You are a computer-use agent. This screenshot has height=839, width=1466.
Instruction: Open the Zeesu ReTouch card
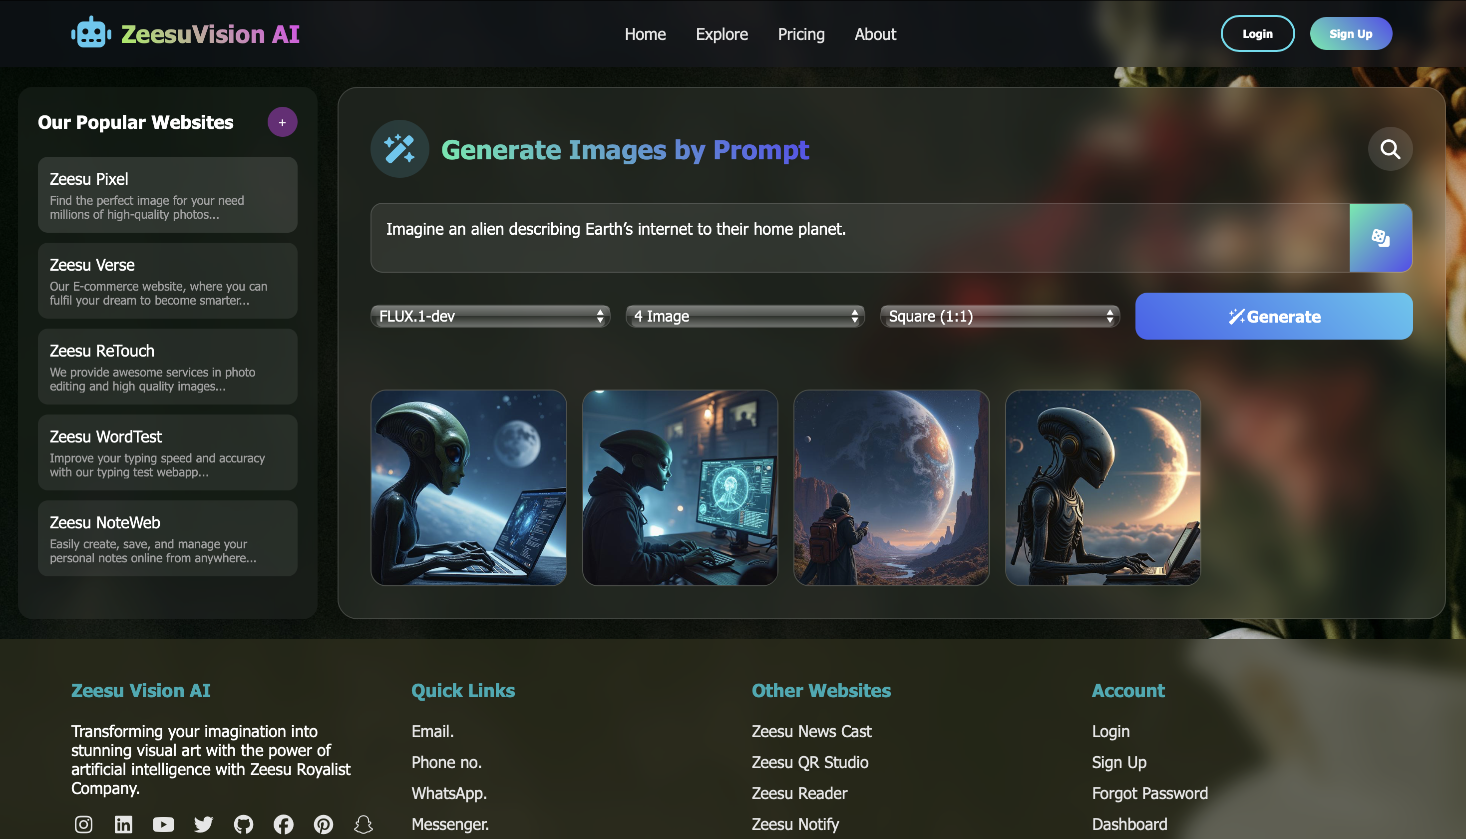tap(168, 367)
